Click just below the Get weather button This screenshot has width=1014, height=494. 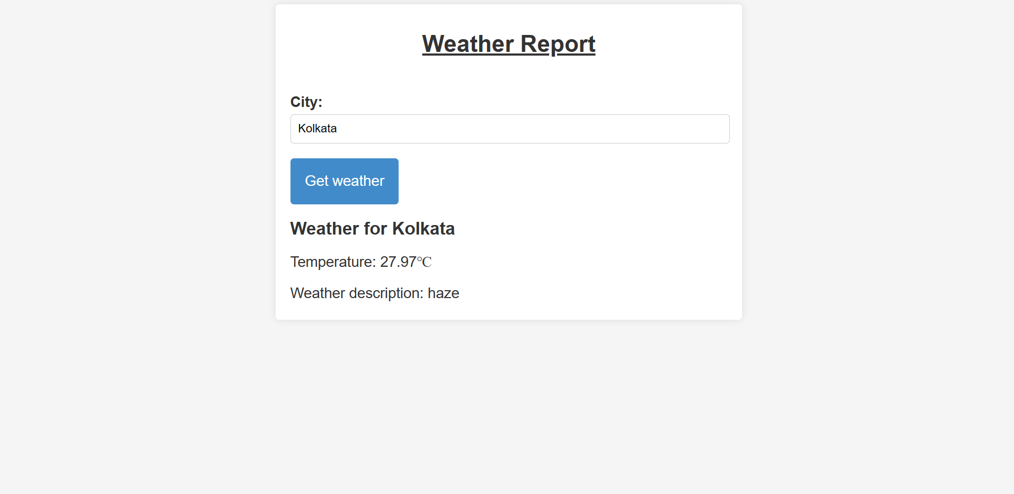tap(344, 212)
